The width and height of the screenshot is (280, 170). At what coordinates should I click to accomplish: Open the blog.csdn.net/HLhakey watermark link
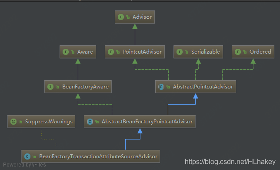[230, 162]
